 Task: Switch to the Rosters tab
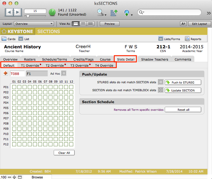point(30,59)
